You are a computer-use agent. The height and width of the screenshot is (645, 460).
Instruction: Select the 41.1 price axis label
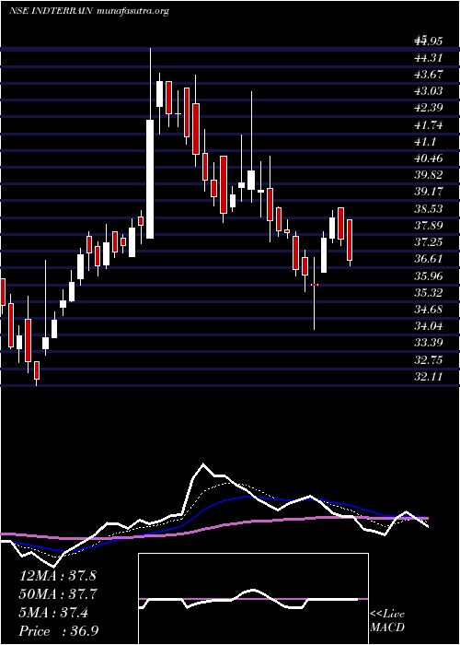pos(424,142)
